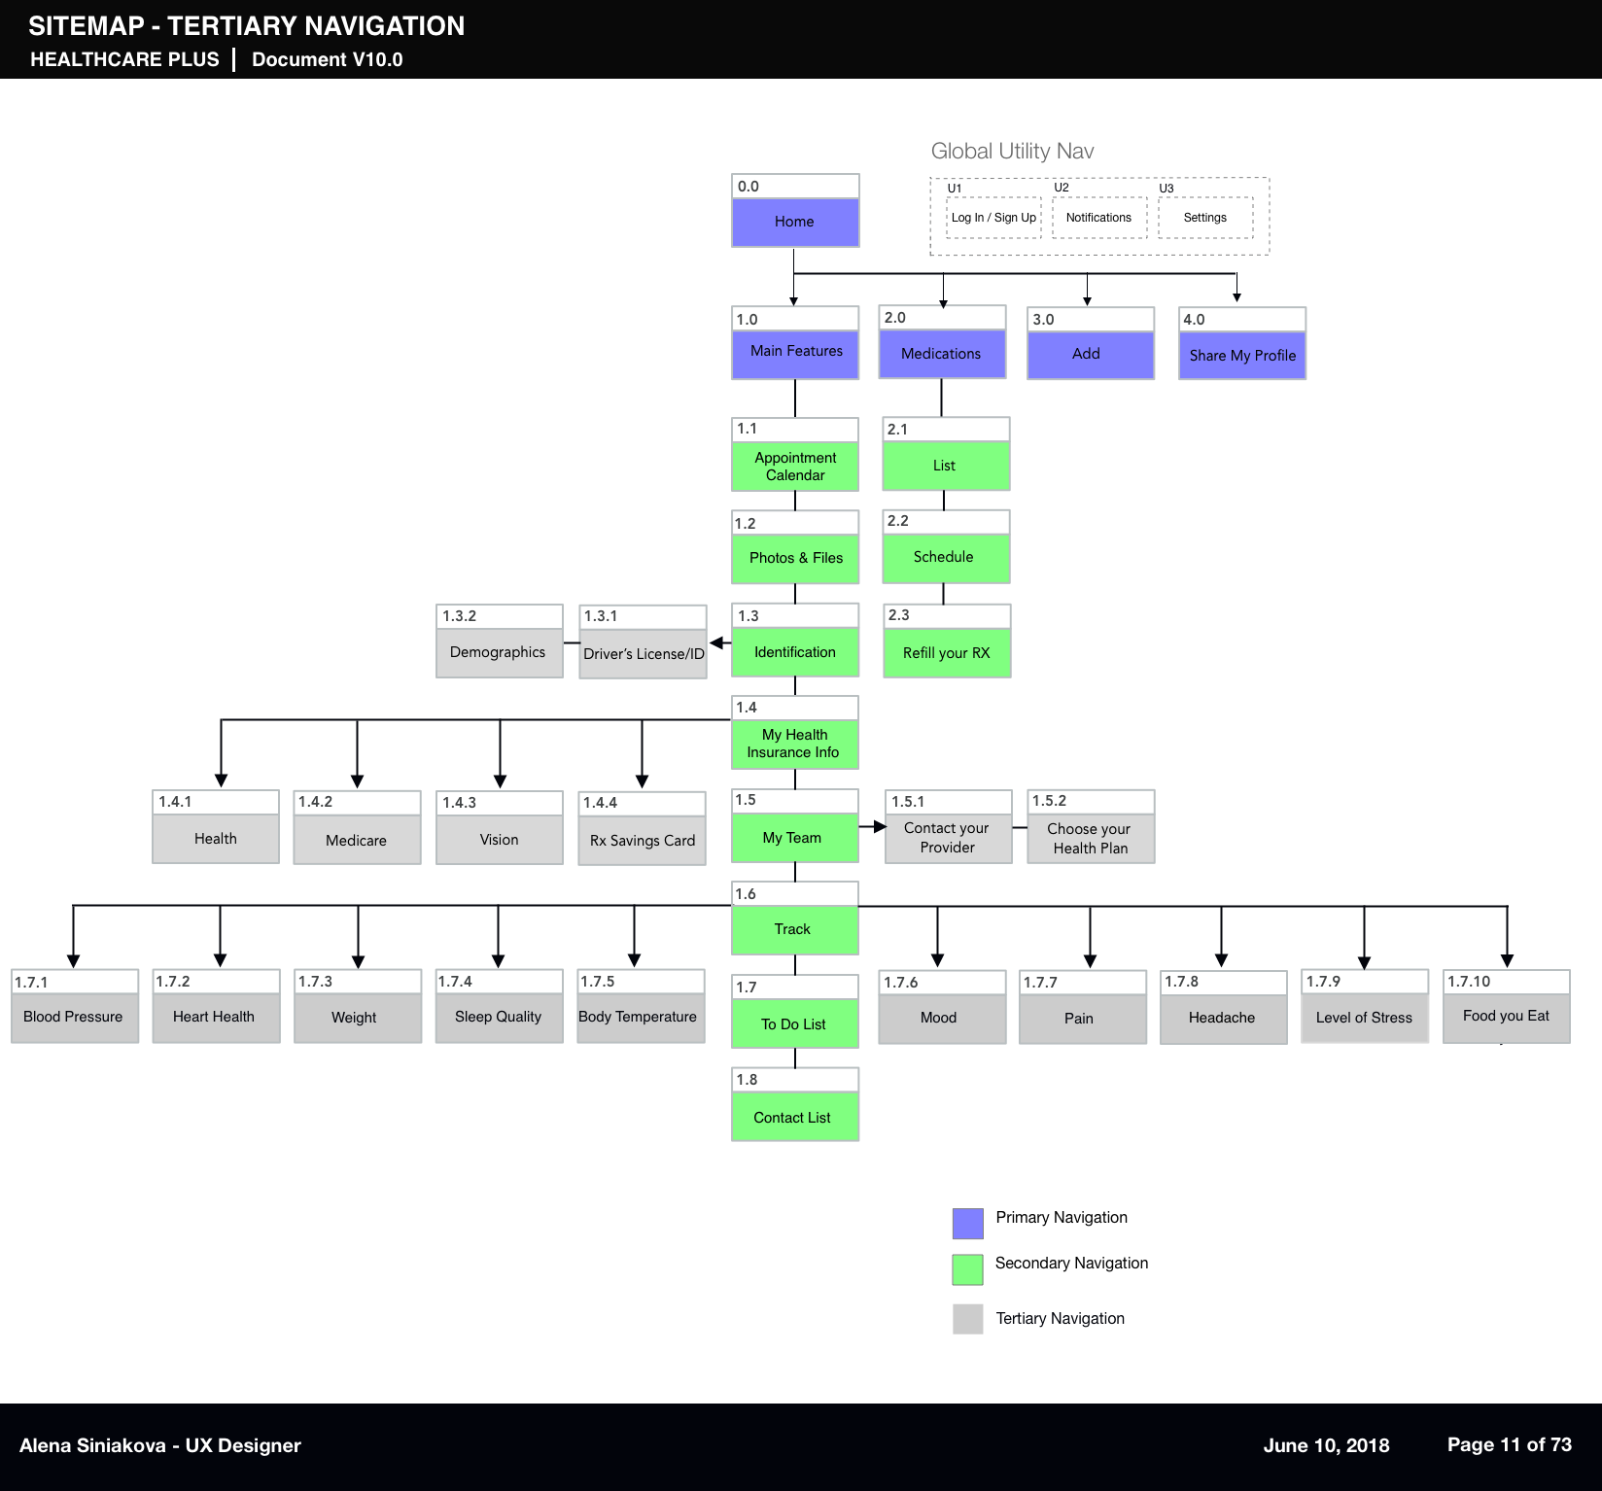Select the Notifications utility box

coord(1099,218)
